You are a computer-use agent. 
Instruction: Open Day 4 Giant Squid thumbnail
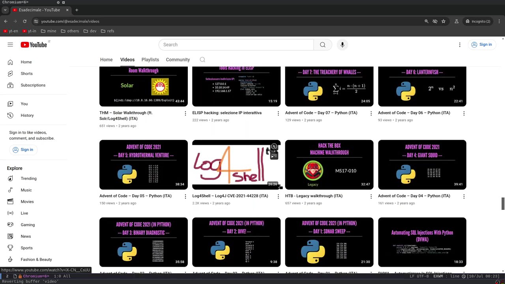click(x=422, y=164)
